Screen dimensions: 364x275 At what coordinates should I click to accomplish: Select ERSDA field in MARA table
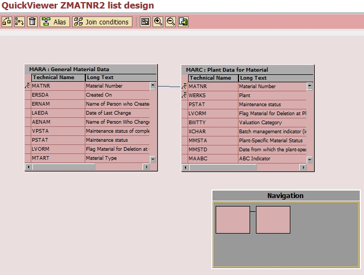click(x=58, y=95)
